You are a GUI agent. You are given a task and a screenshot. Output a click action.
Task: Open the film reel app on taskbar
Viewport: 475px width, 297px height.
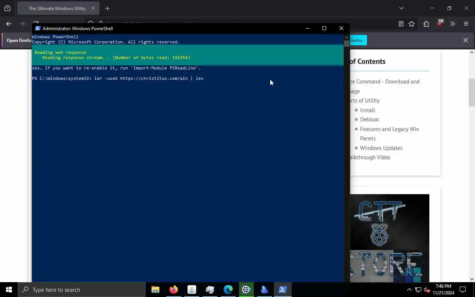point(246,290)
